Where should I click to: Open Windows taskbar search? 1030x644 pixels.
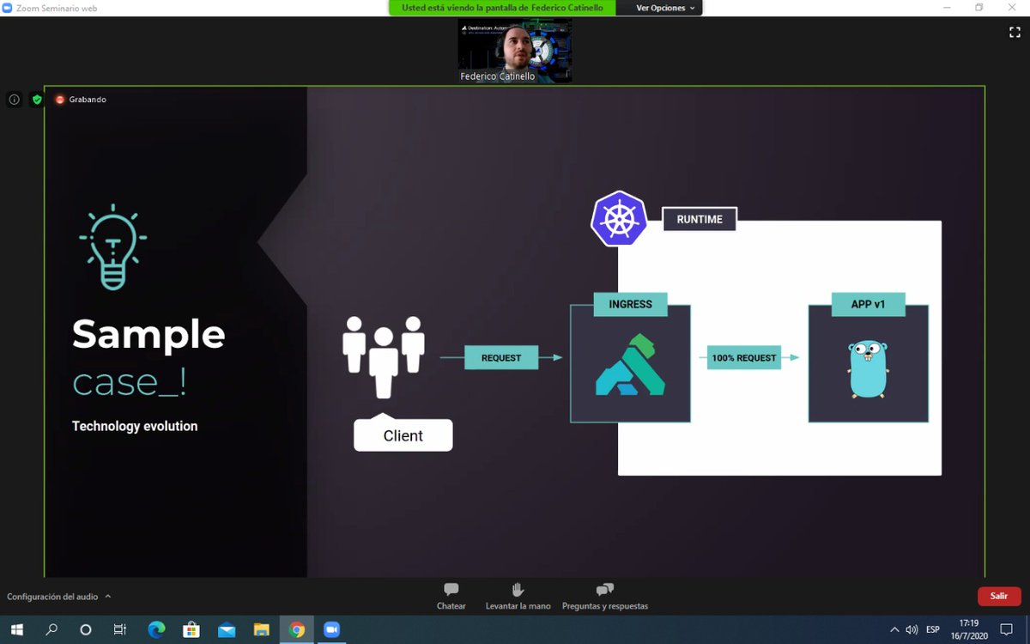tap(51, 629)
